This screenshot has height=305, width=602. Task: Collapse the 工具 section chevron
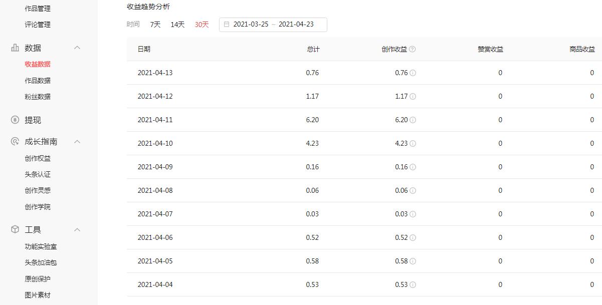pos(77,229)
